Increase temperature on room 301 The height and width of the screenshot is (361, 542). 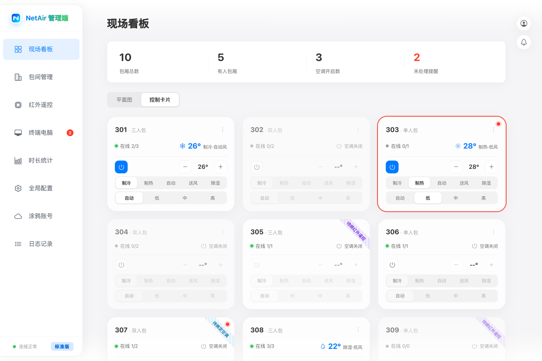[x=221, y=167]
